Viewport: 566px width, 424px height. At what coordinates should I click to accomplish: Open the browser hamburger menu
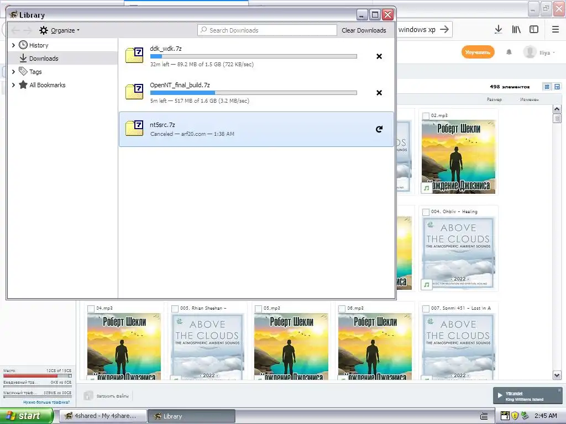555,30
